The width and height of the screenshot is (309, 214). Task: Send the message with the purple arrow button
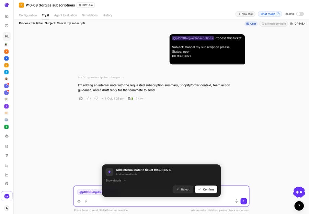pyautogui.click(x=244, y=201)
